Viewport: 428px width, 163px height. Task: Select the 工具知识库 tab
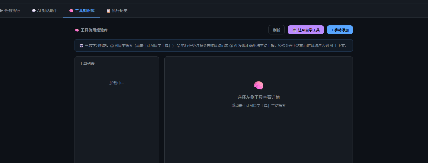(x=82, y=11)
